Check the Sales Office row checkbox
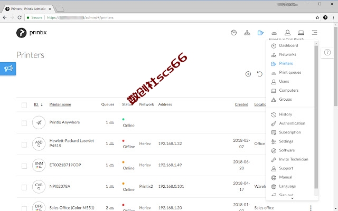The image size is (338, 211). tap(24, 208)
